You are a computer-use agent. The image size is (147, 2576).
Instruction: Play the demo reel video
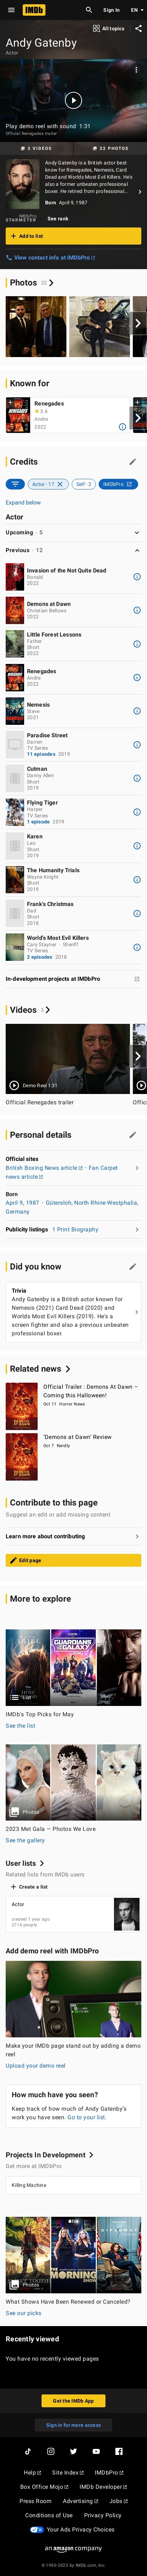point(73,100)
